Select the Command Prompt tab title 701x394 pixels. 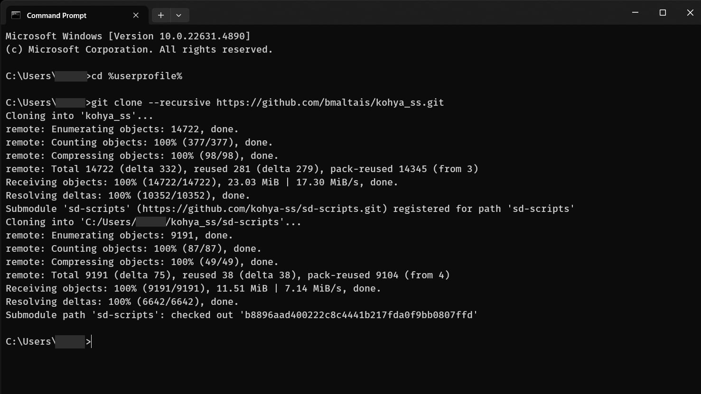[x=56, y=16]
